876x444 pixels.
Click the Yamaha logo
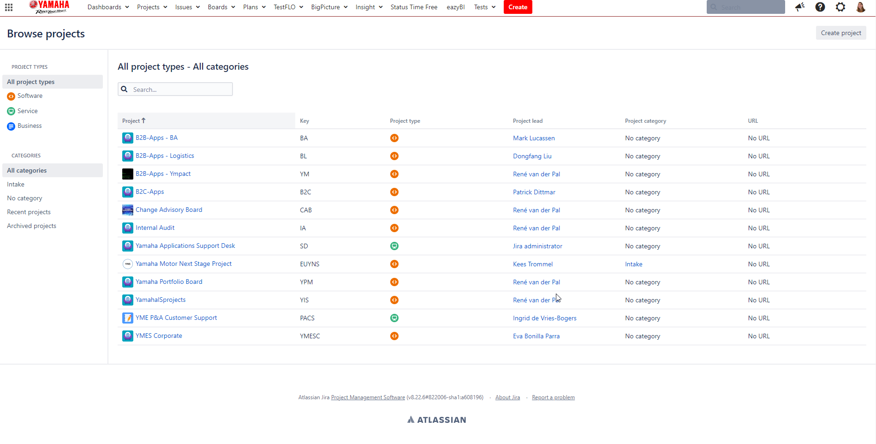click(x=49, y=7)
